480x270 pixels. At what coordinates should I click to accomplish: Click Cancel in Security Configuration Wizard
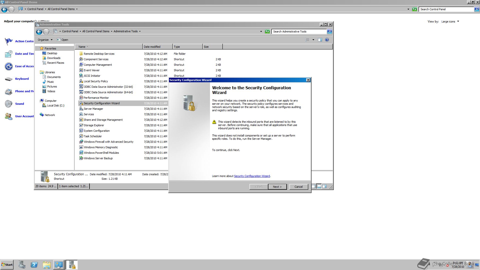(x=298, y=187)
